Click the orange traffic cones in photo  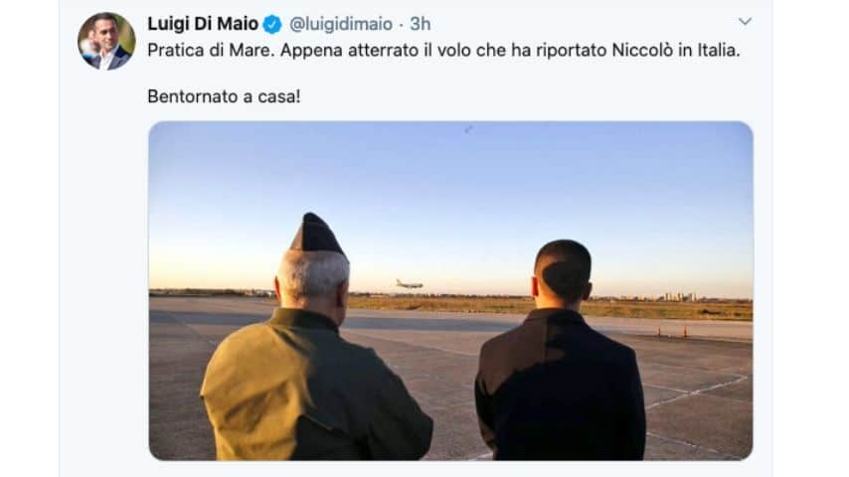(x=672, y=332)
